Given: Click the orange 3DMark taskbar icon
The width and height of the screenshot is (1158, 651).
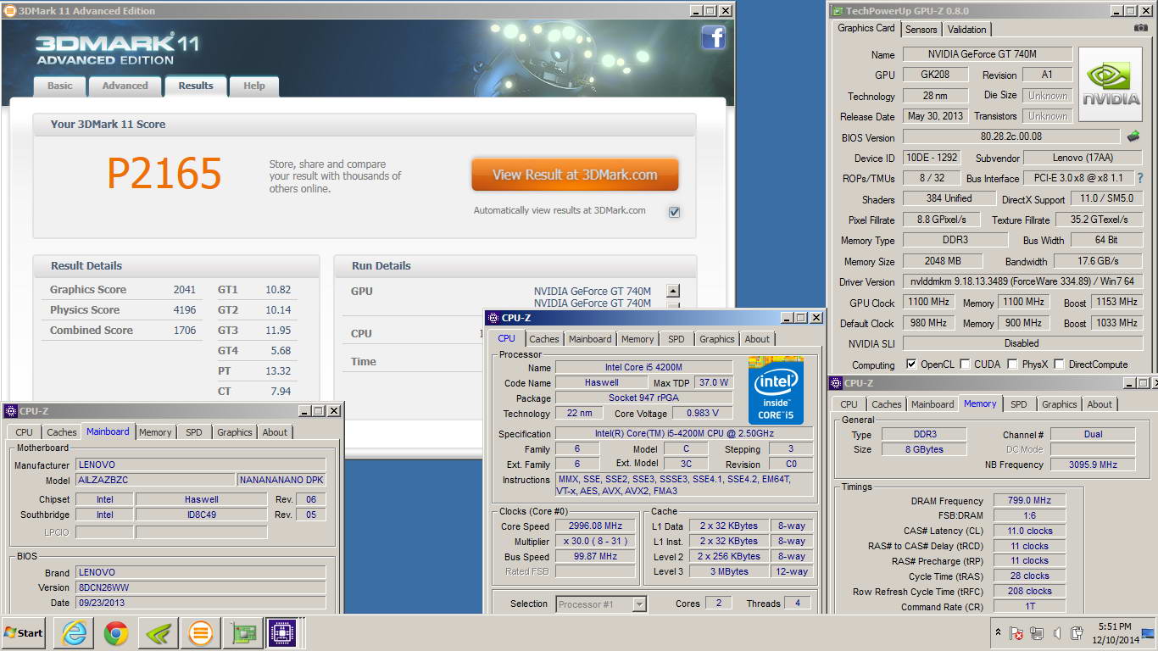Looking at the screenshot, I should coord(200,633).
